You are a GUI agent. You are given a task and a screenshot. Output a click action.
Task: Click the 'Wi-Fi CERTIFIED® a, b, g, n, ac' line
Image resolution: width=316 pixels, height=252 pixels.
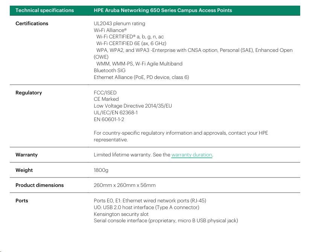(130, 36)
